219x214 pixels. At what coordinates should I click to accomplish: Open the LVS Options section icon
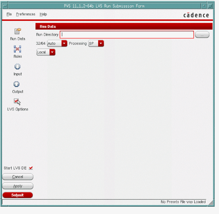click(17, 101)
